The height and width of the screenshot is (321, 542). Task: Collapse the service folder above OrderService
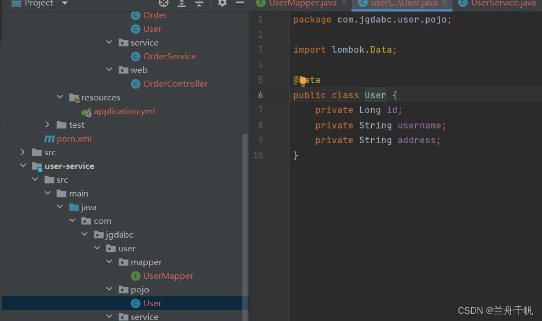(109, 42)
